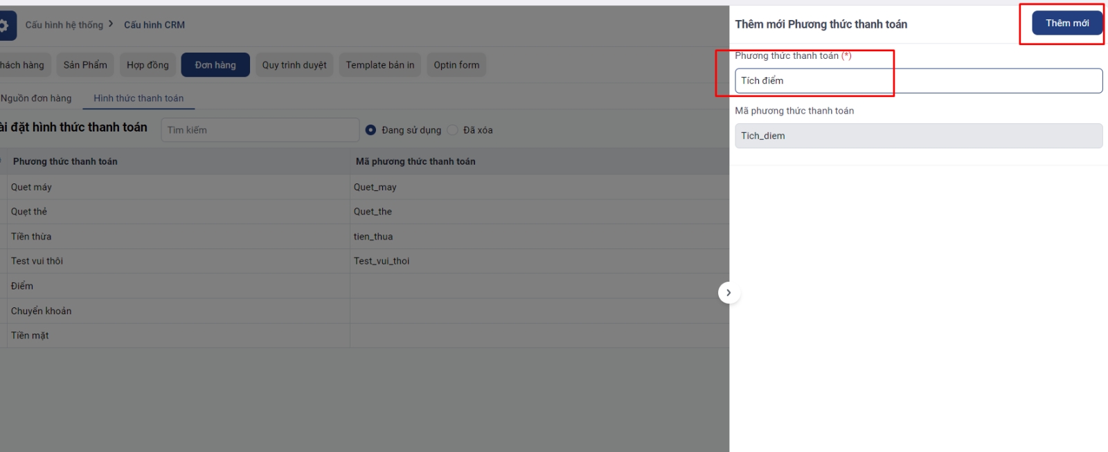Image resolution: width=1108 pixels, height=452 pixels.
Task: Click breadcrumb arrow after Cấu hình hệ thống
Action: coord(111,24)
